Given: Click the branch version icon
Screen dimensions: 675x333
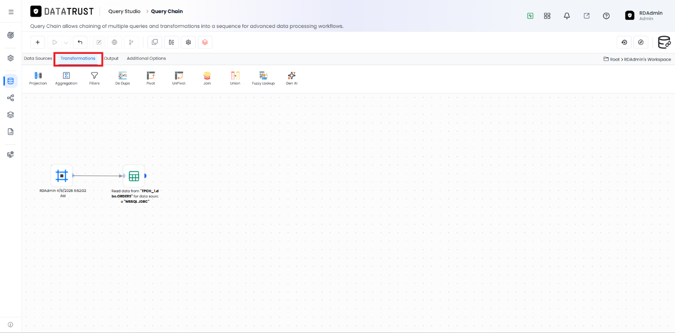Looking at the screenshot, I should coord(131,42).
